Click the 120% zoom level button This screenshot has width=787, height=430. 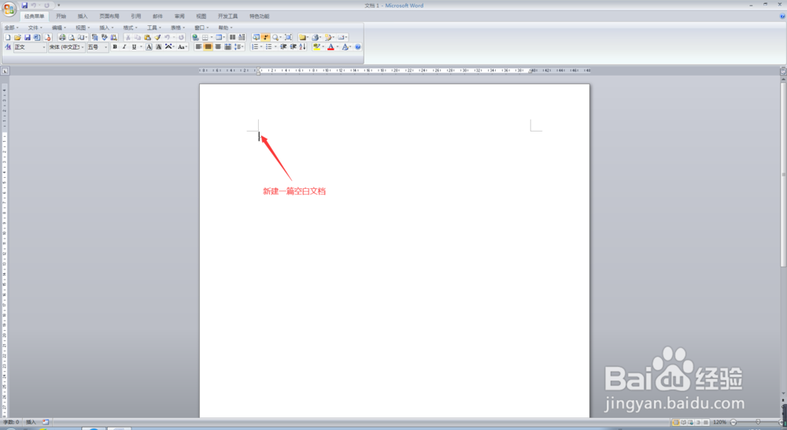[720, 422]
